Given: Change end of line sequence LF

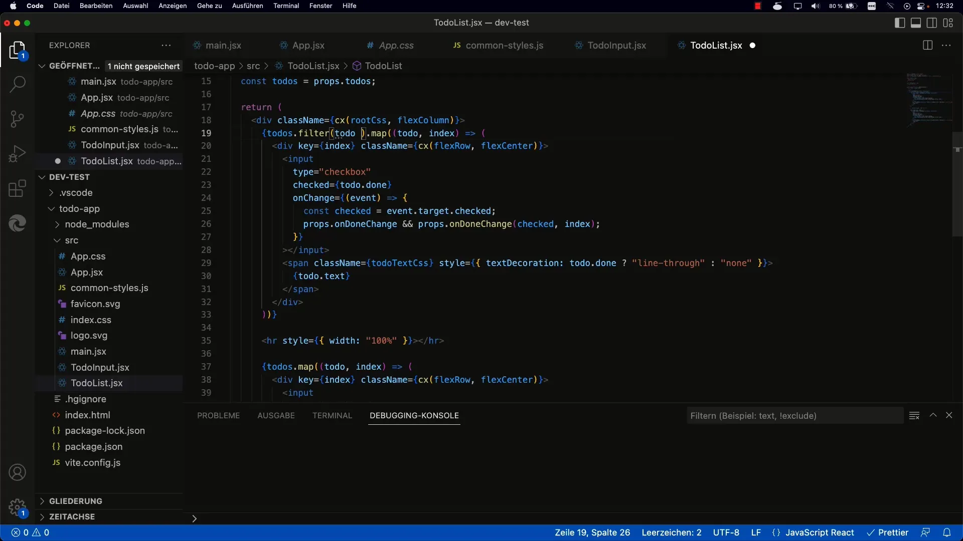Looking at the screenshot, I should pos(756,532).
